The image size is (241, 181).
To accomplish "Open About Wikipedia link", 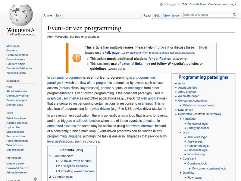I will [17, 91].
